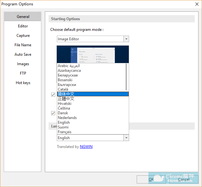Open the Capture settings tab

point(23,36)
